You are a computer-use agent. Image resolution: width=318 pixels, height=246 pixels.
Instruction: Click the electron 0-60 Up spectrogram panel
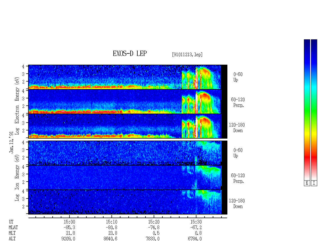point(128,77)
